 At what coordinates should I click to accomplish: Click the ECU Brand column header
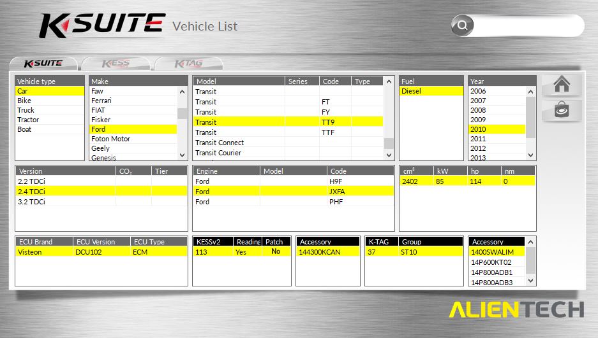[44, 242]
